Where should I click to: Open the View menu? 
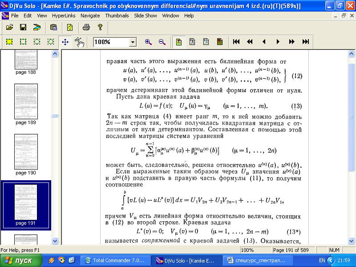(x=42, y=16)
